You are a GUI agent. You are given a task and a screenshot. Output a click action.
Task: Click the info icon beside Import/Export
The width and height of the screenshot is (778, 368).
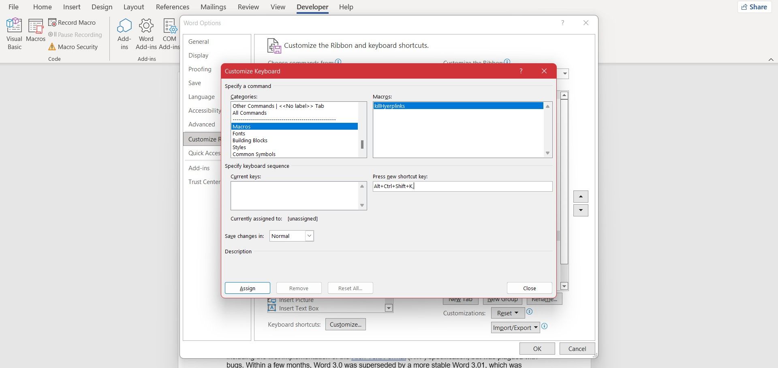click(545, 326)
